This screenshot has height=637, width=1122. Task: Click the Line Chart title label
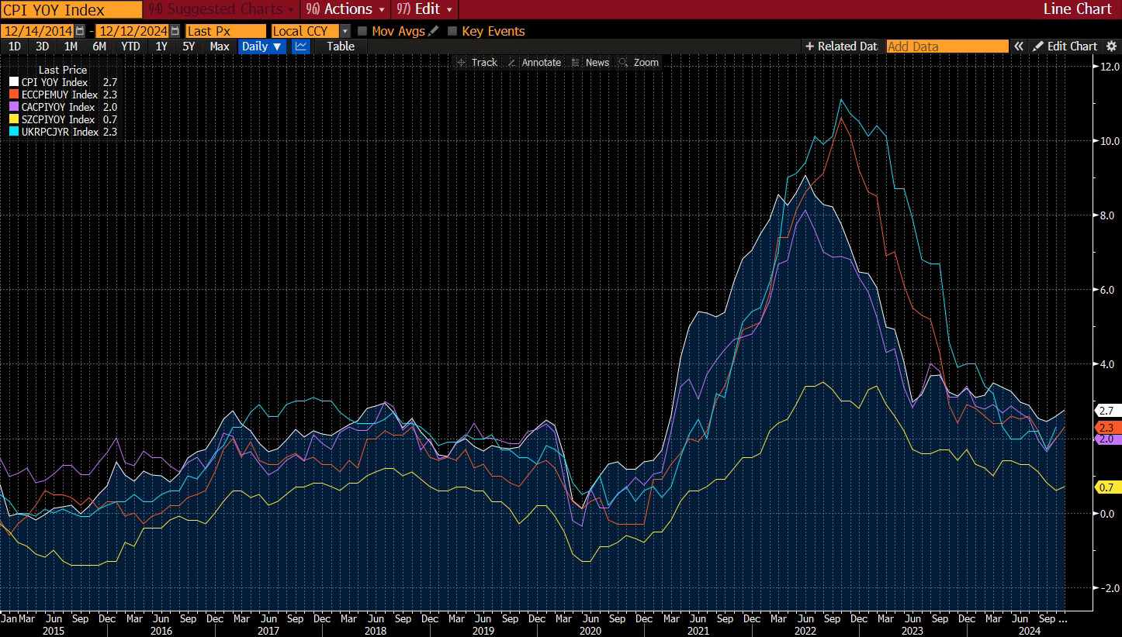(1077, 9)
